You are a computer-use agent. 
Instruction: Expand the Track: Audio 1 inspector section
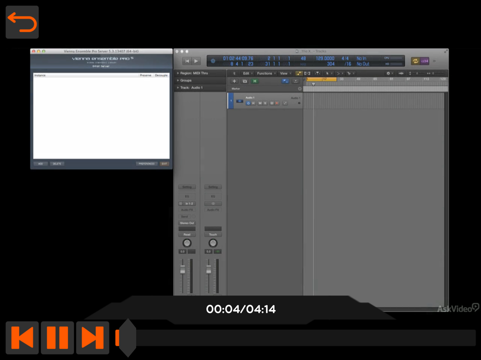tap(178, 87)
